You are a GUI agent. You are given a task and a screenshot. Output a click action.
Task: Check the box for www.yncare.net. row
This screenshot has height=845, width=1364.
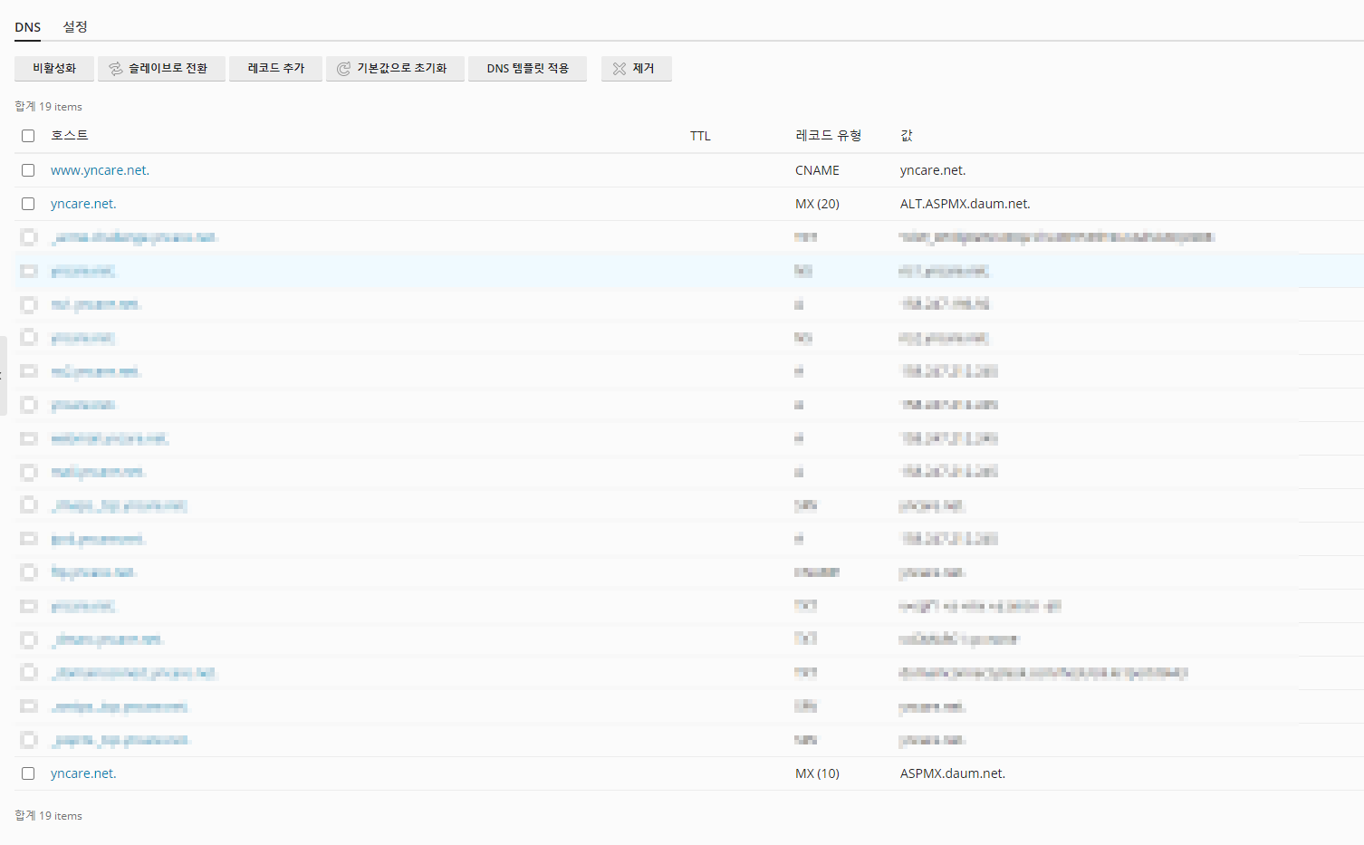click(28, 170)
